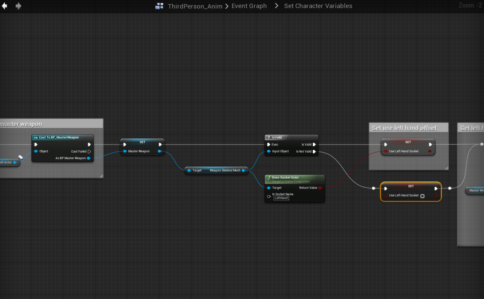The image size is (484, 299).
Task: Click the Is Not Valid execution pin
Action: point(314,152)
